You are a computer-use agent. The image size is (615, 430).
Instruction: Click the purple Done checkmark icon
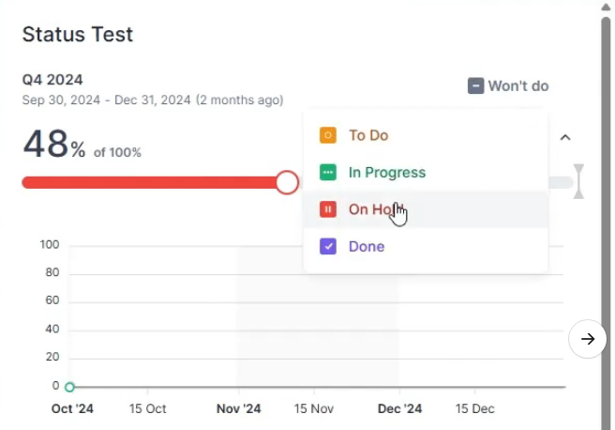(327, 247)
